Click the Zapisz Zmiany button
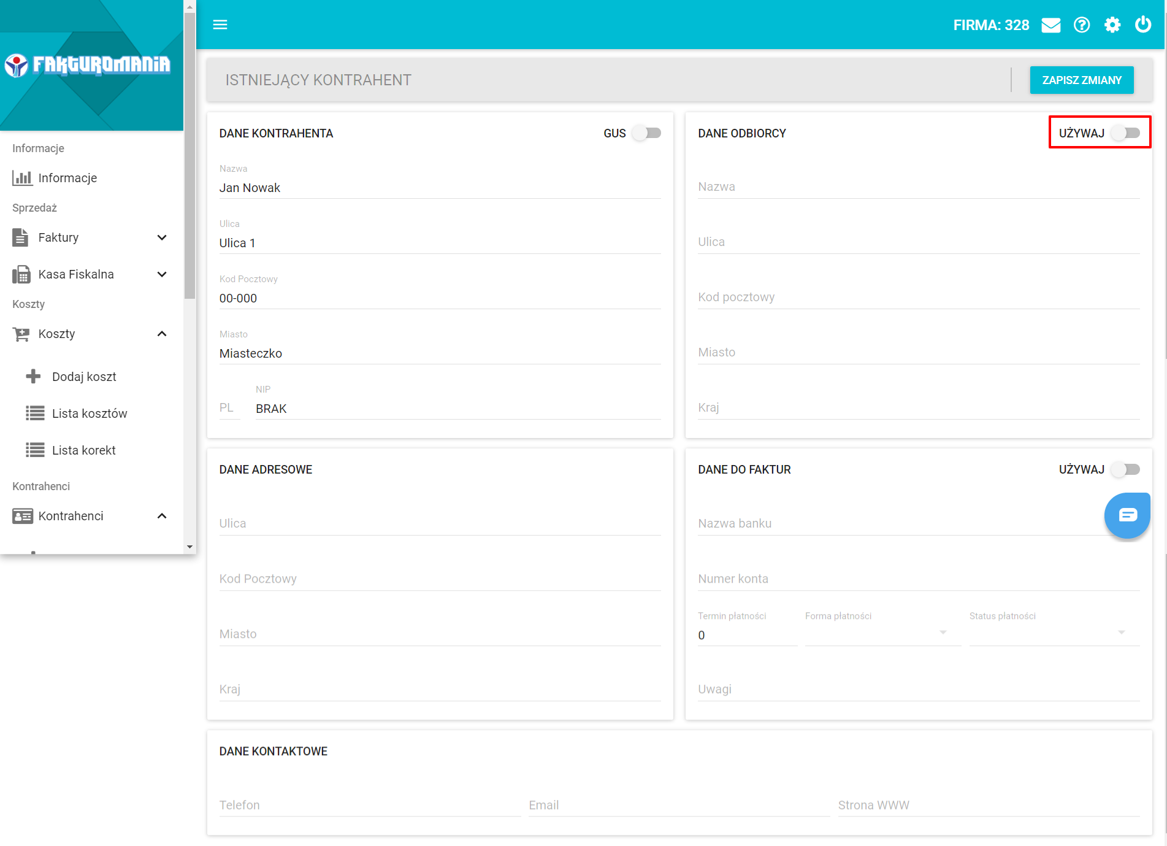The width and height of the screenshot is (1167, 846). 1082,80
